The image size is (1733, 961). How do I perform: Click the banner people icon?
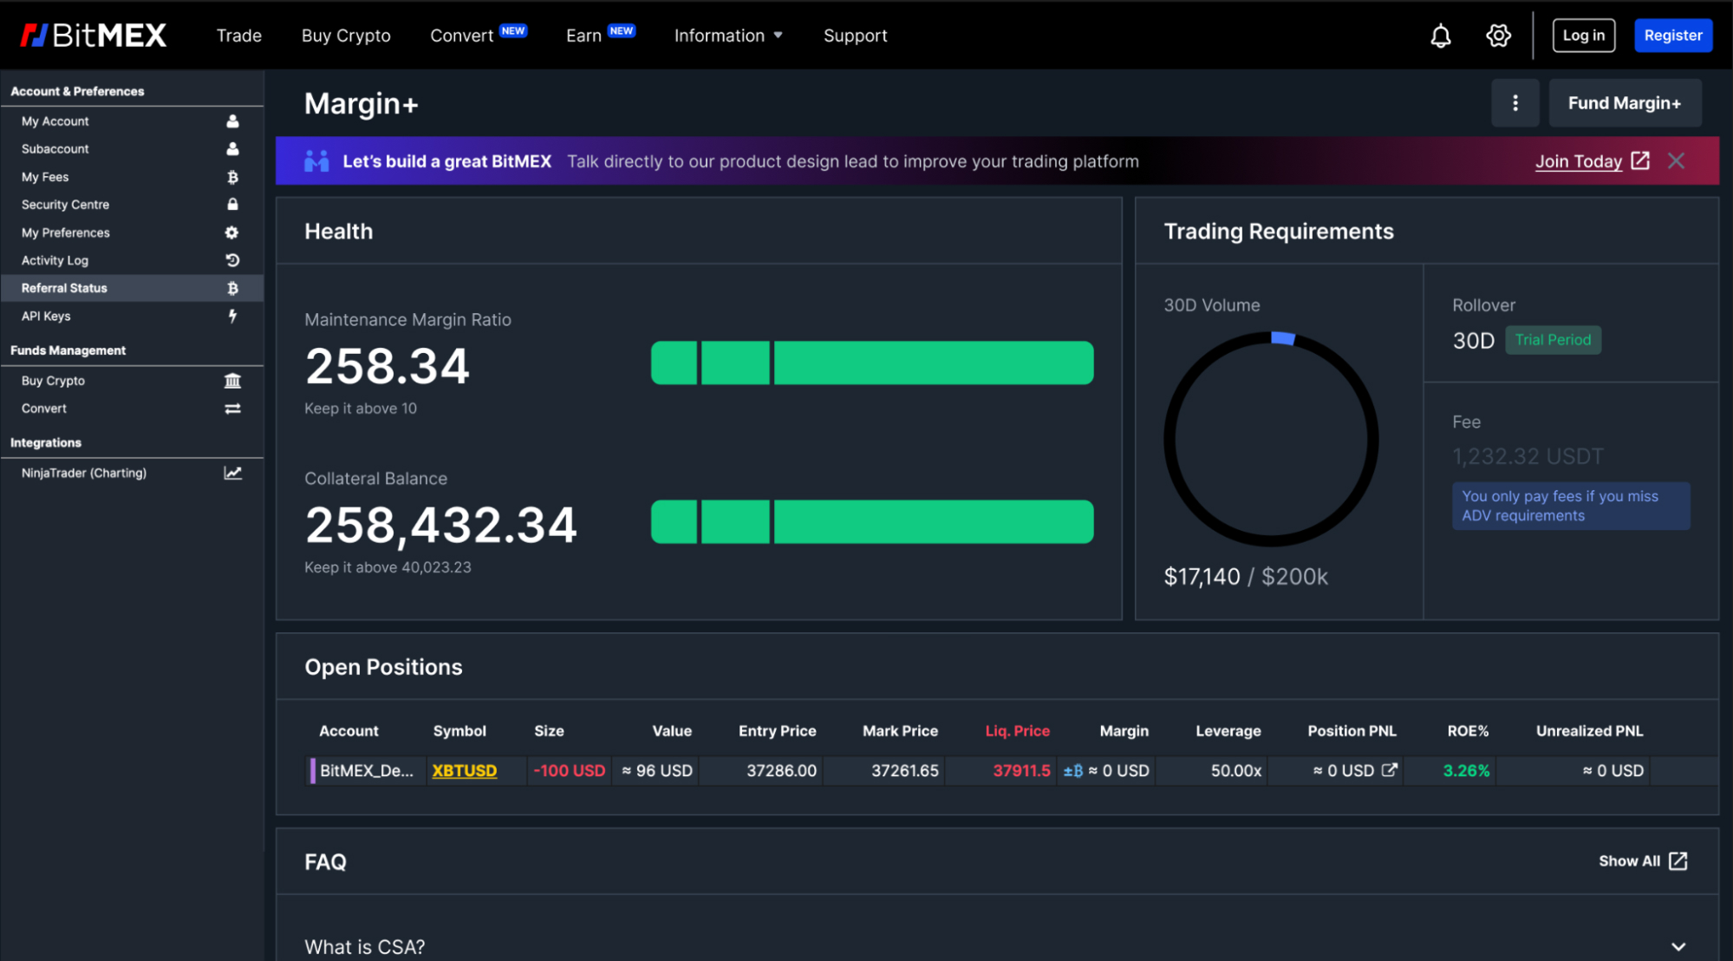316,161
